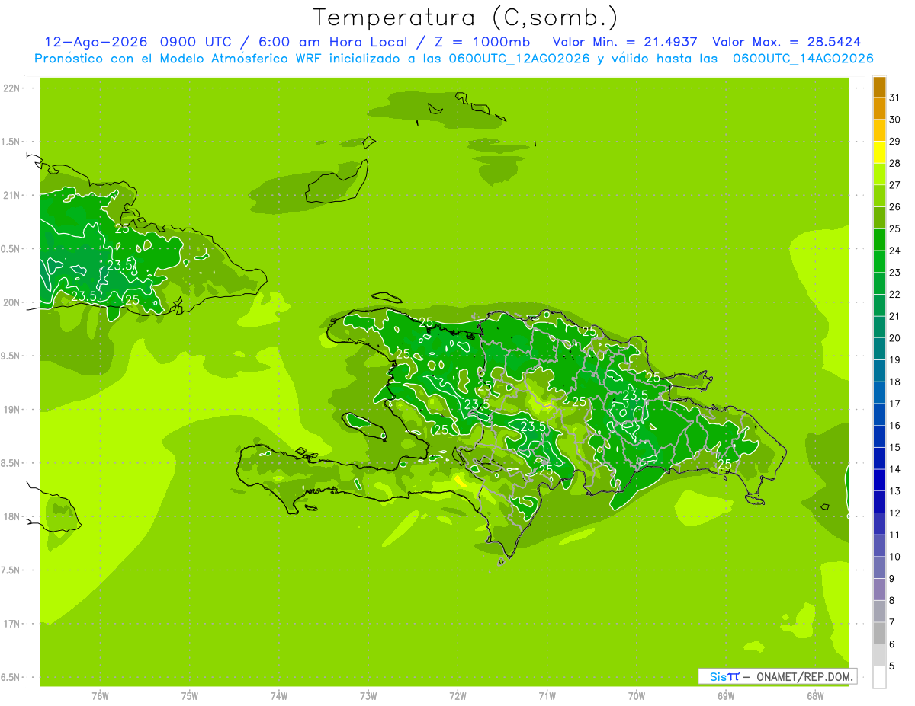
Task: Pick the gray swatch between 6 and 7
Action: [879, 633]
